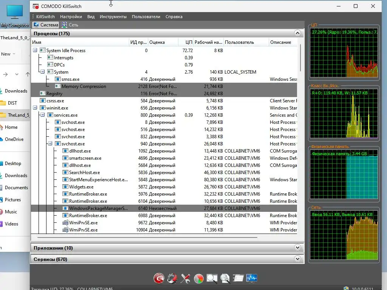The image size is (387, 290).
Task: Switch to the Сеть tab
Action: (x=70, y=25)
